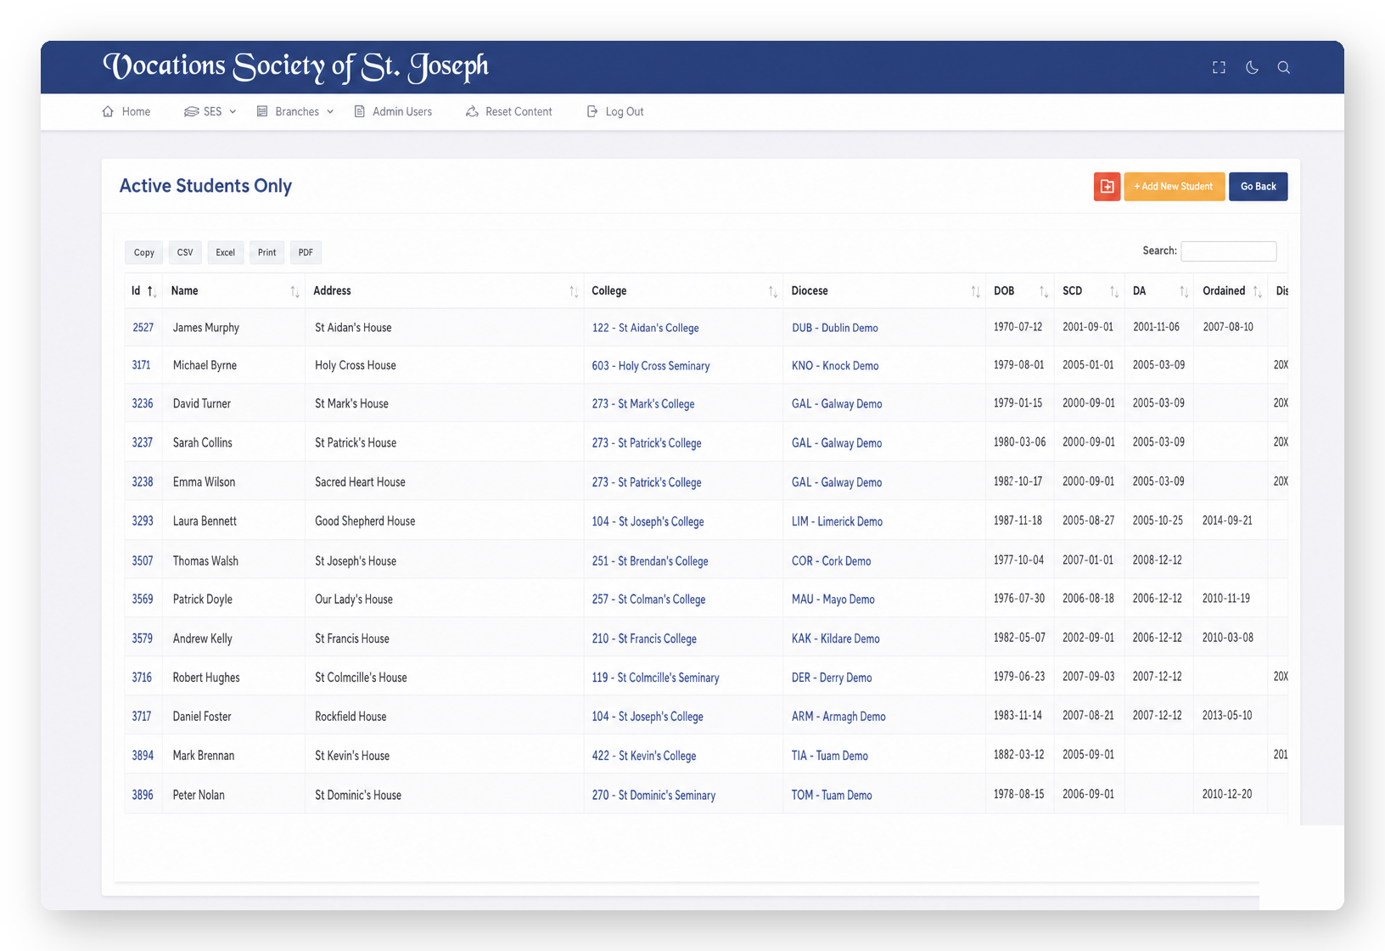Open COR - Cork Demo diocese link

831,561
